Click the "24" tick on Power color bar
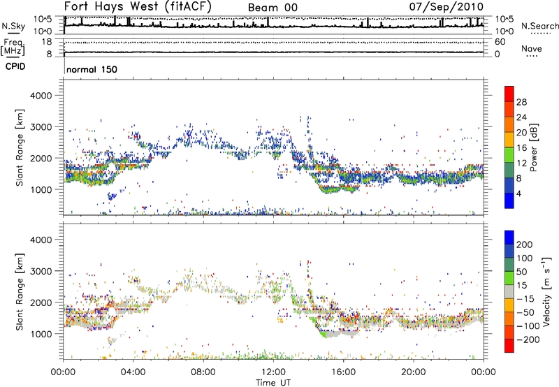Viewport: 559px width, 387px height. (x=521, y=117)
